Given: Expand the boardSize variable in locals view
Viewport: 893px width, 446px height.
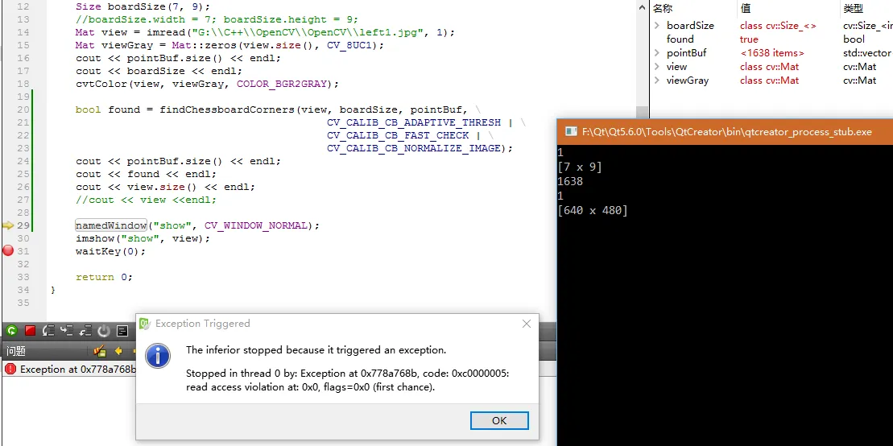Looking at the screenshot, I should pyautogui.click(x=656, y=26).
